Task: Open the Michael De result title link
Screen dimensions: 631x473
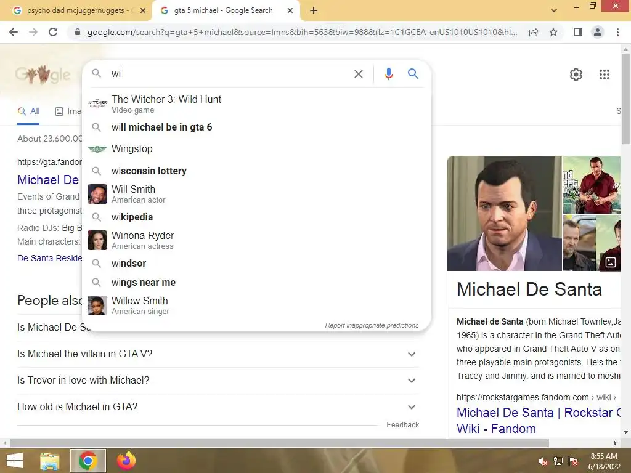Action: pyautogui.click(x=48, y=180)
